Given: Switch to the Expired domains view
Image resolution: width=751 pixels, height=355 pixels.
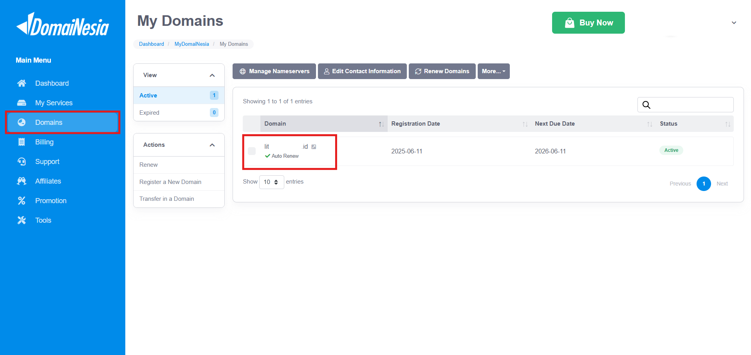Looking at the screenshot, I should (x=149, y=112).
